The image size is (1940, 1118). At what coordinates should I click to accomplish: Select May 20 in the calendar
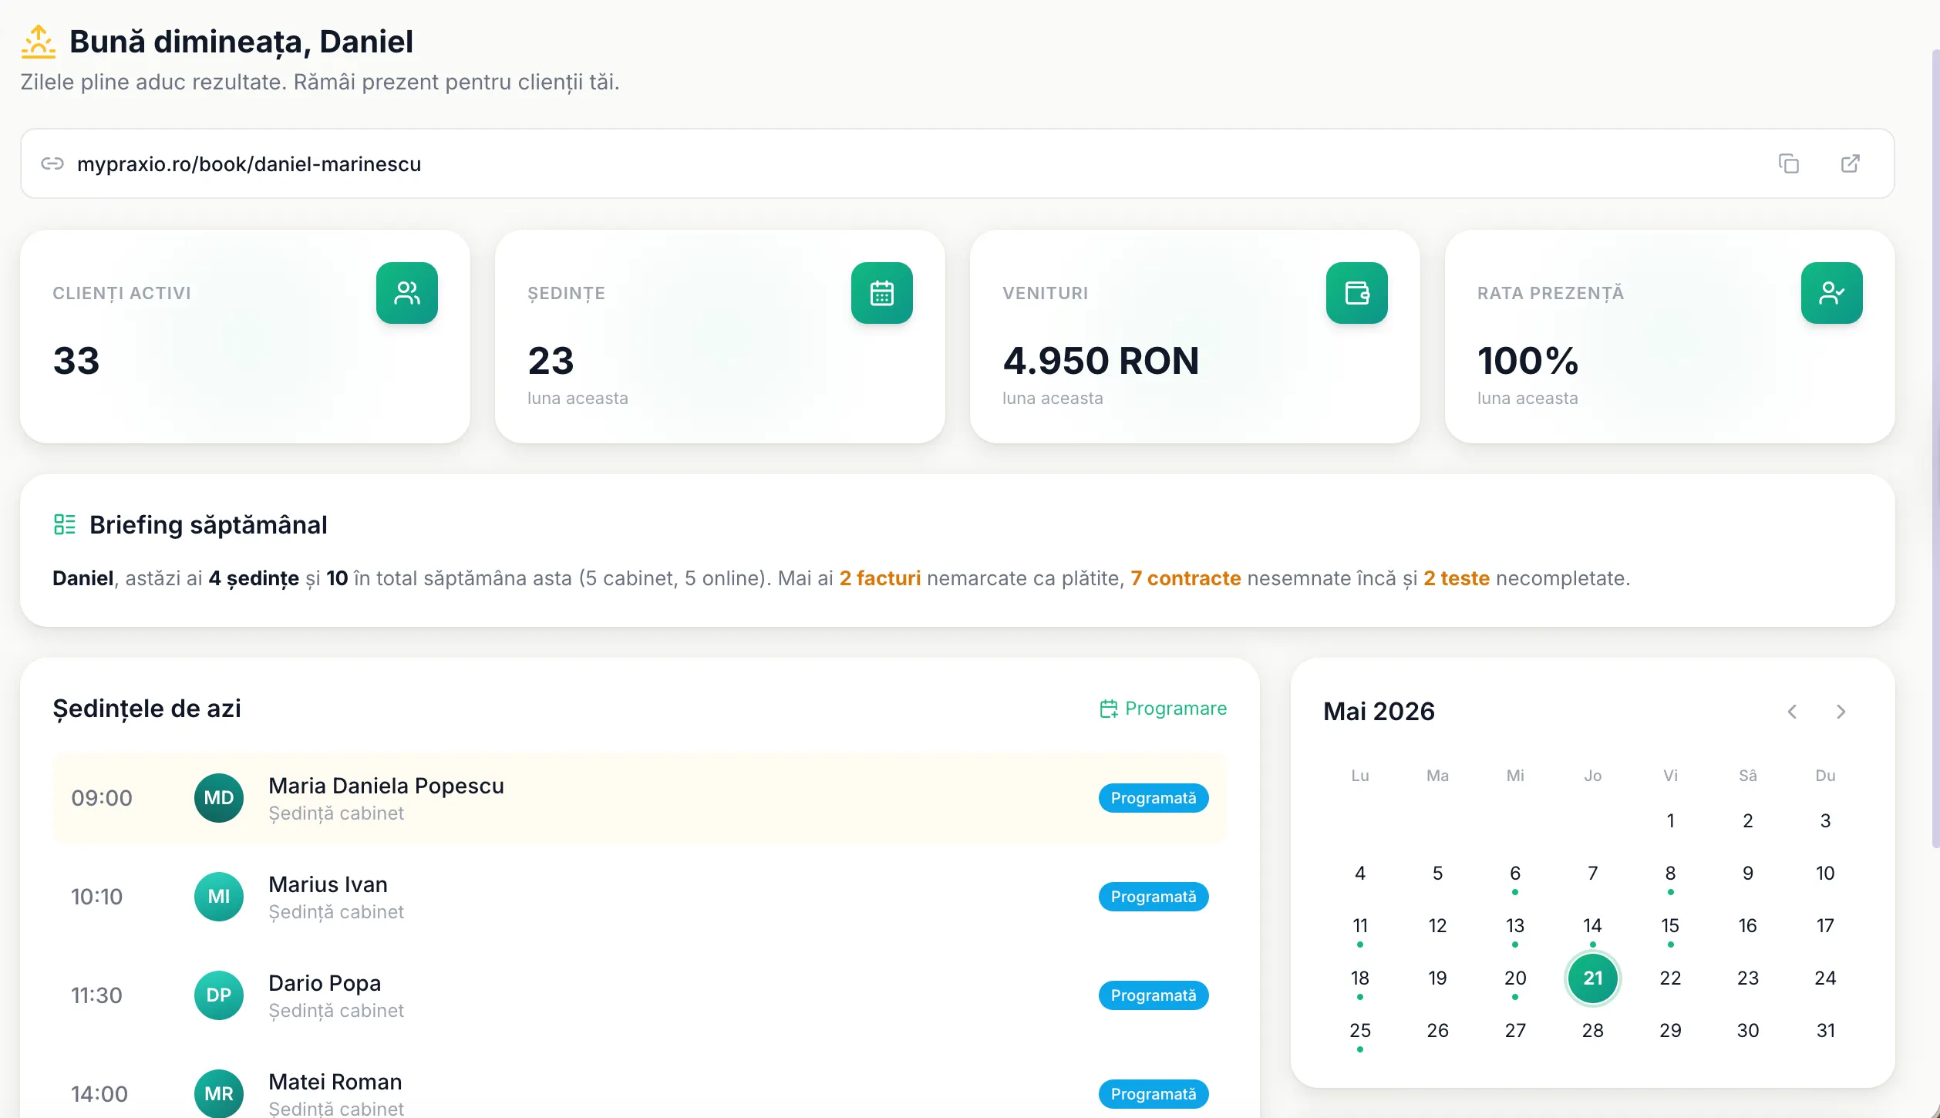pyautogui.click(x=1515, y=978)
